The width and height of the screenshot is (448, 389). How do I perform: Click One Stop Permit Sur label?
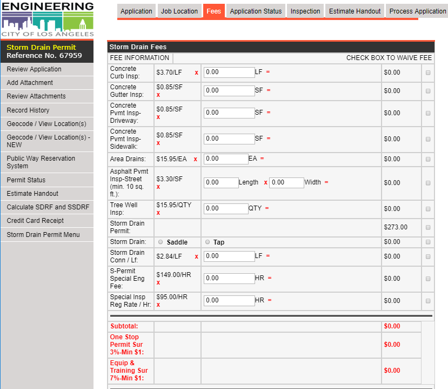tap(126, 345)
